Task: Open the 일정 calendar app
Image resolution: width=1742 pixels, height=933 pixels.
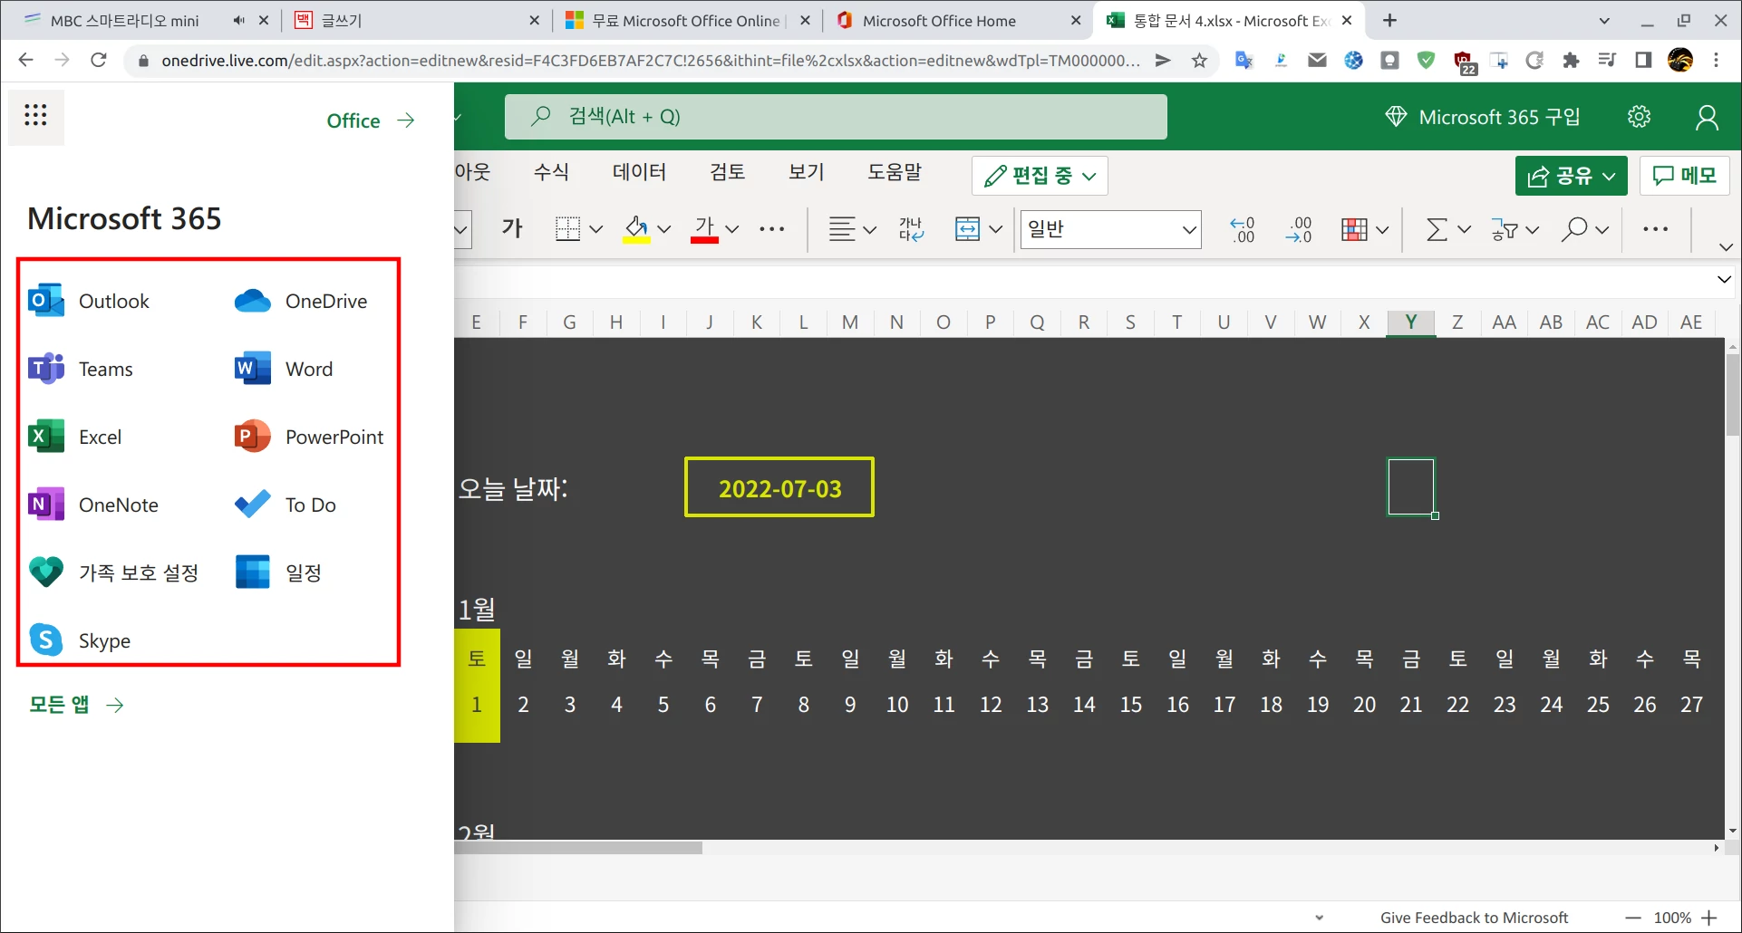Action: click(278, 572)
